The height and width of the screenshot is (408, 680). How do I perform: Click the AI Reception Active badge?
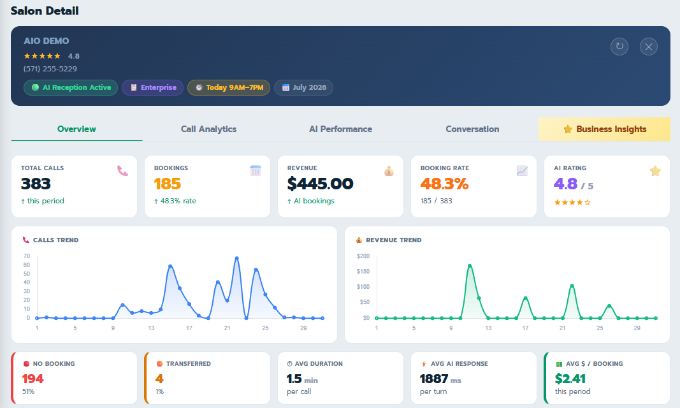click(71, 87)
